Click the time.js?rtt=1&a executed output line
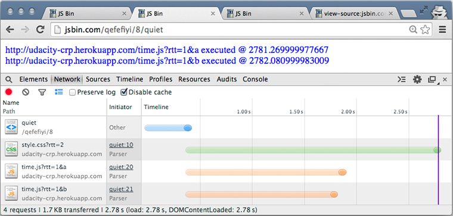This screenshot has height=216, width=453. tap(167, 50)
